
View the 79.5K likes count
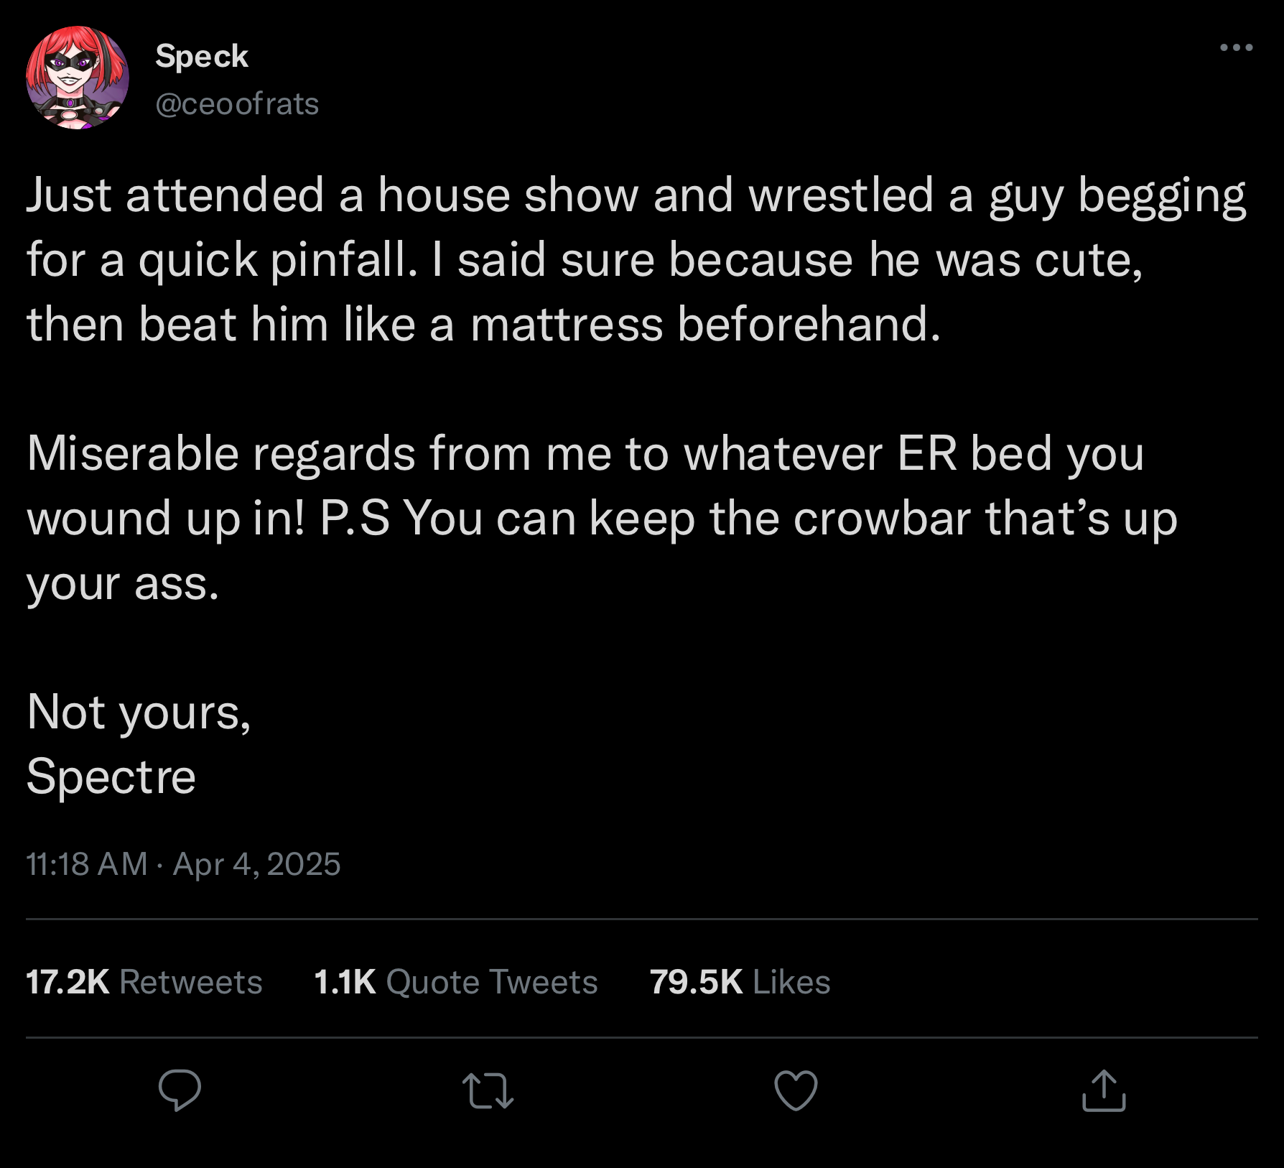click(x=696, y=982)
